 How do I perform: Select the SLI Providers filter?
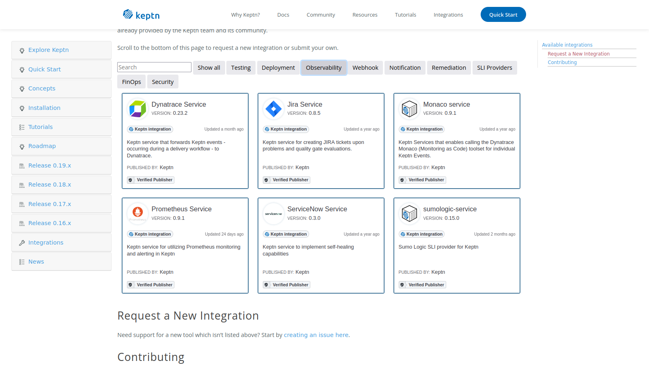[x=494, y=68]
